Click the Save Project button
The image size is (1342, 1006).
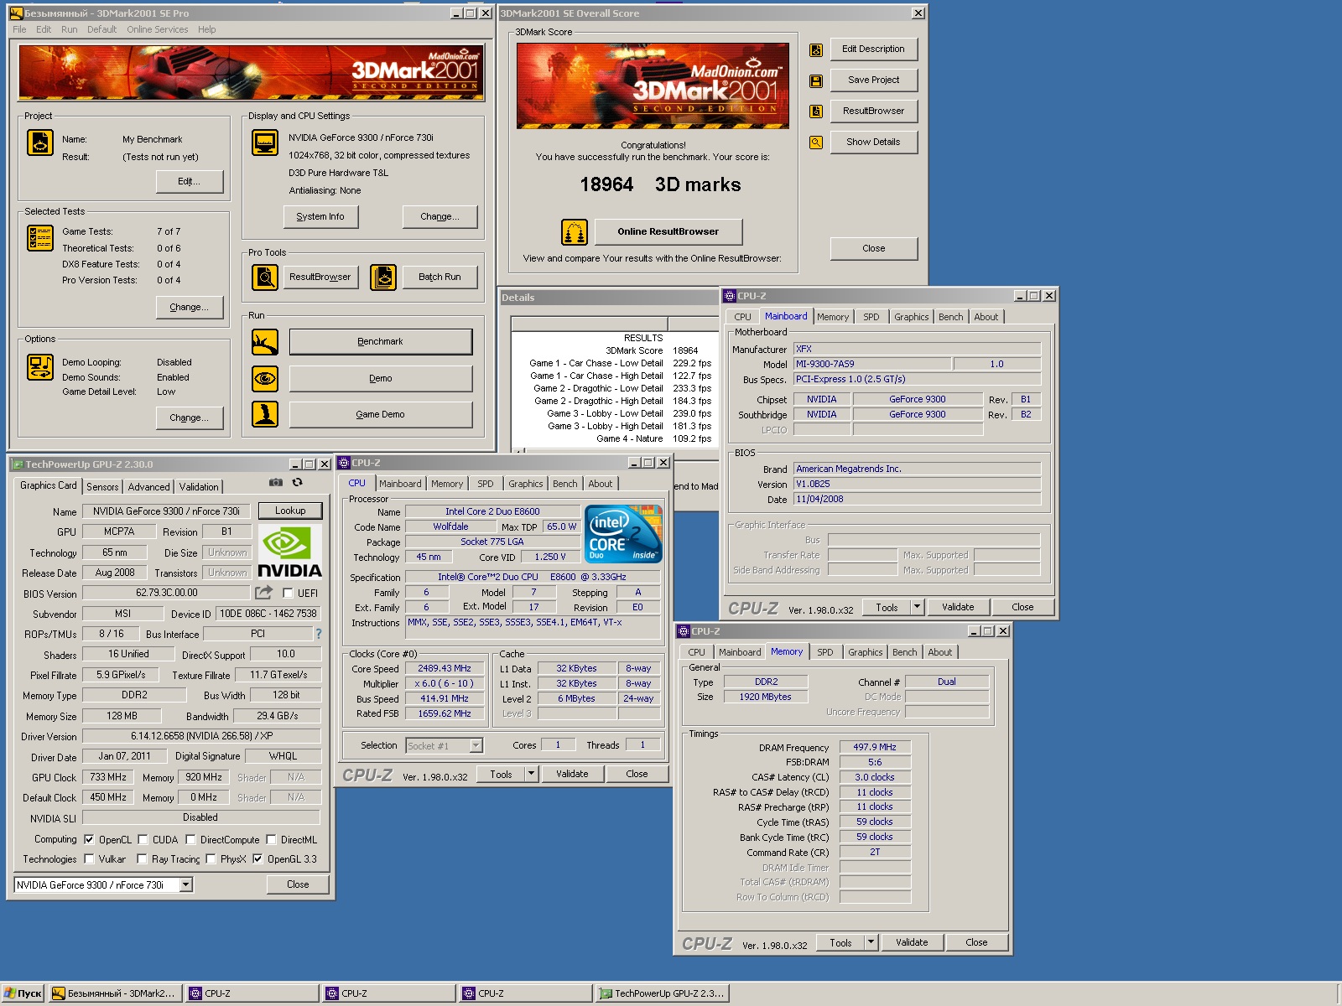pyautogui.click(x=874, y=80)
